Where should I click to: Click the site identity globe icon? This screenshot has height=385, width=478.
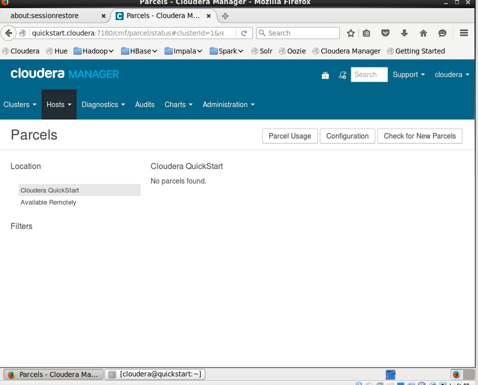pos(23,33)
